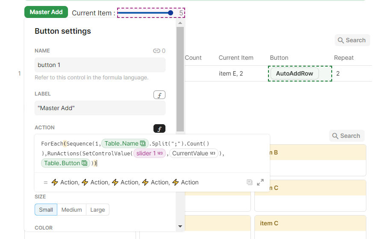Image resolution: width=389 pixels, height=239 pixels.
Task: Click the Table.Button chip in the formula
Action: pyautogui.click(x=65, y=163)
